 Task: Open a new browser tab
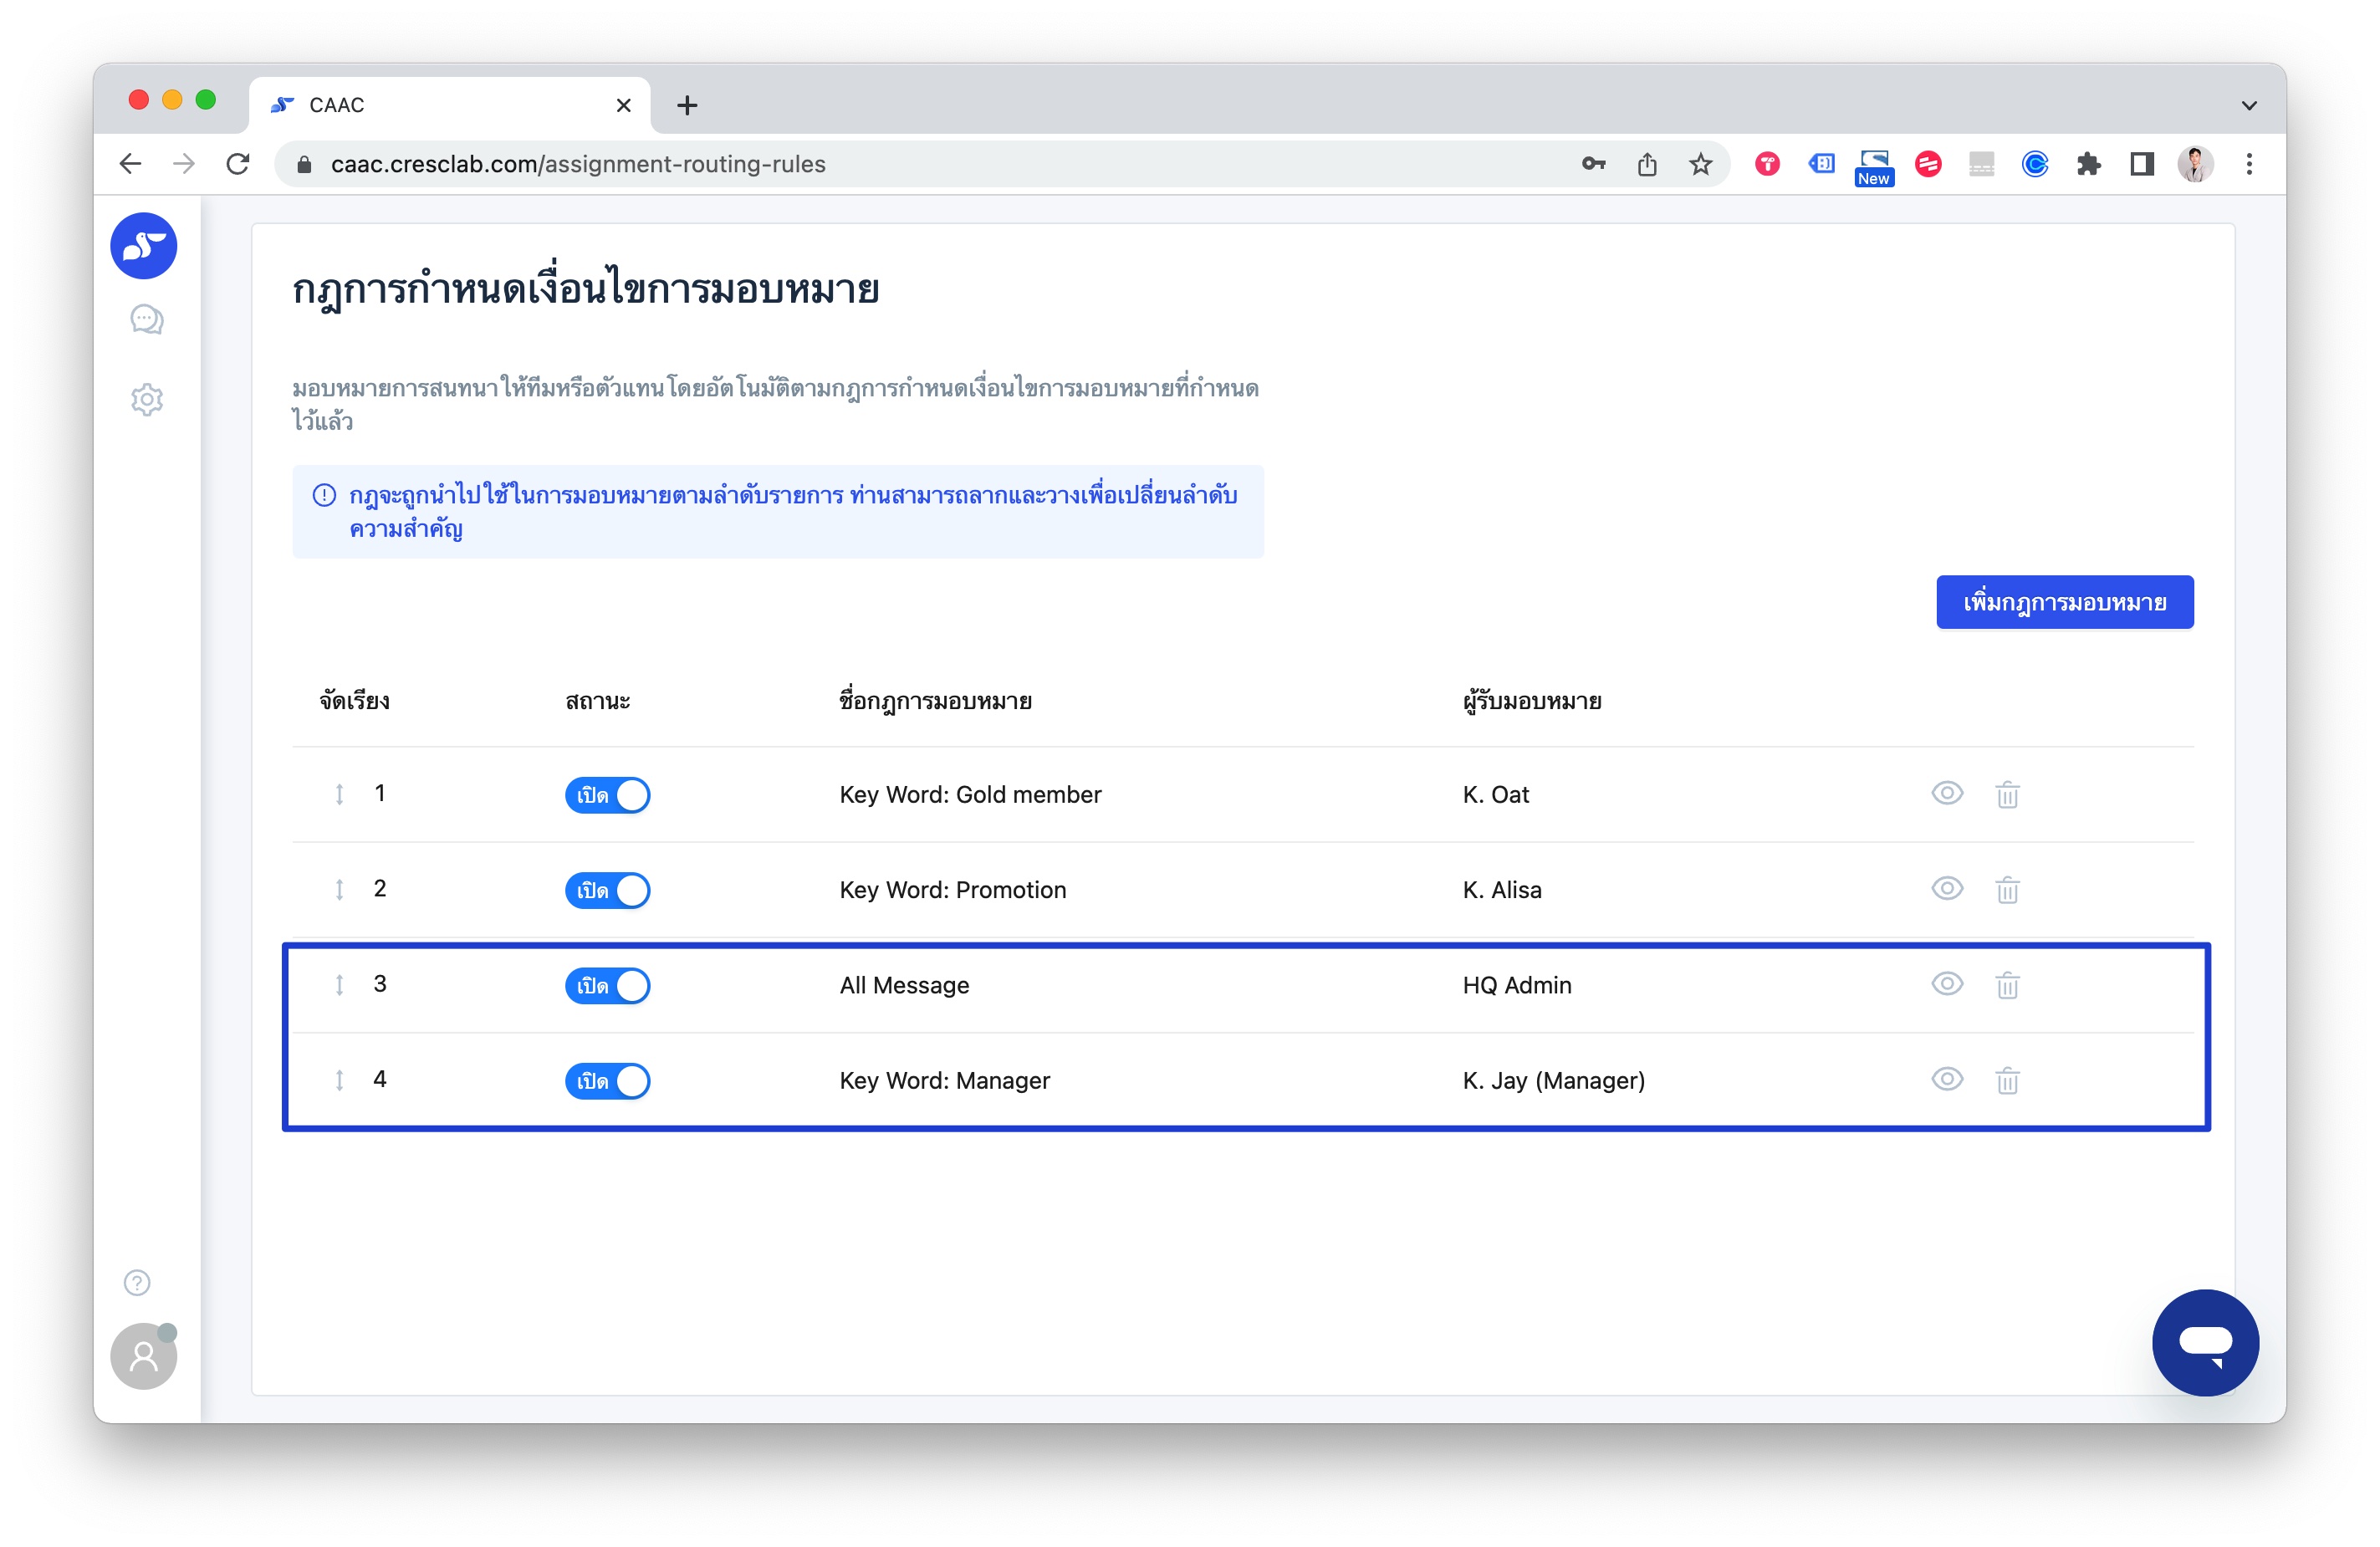click(x=687, y=105)
